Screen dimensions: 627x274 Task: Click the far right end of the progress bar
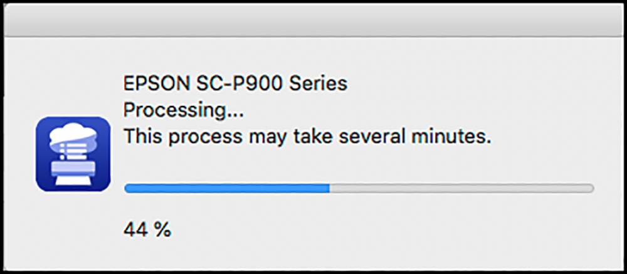click(591, 188)
